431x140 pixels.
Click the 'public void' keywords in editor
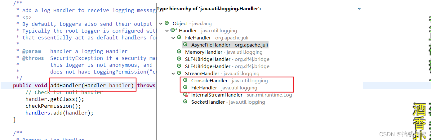click(x=30, y=85)
